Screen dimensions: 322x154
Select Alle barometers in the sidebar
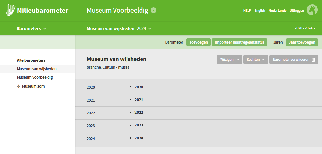31,60
